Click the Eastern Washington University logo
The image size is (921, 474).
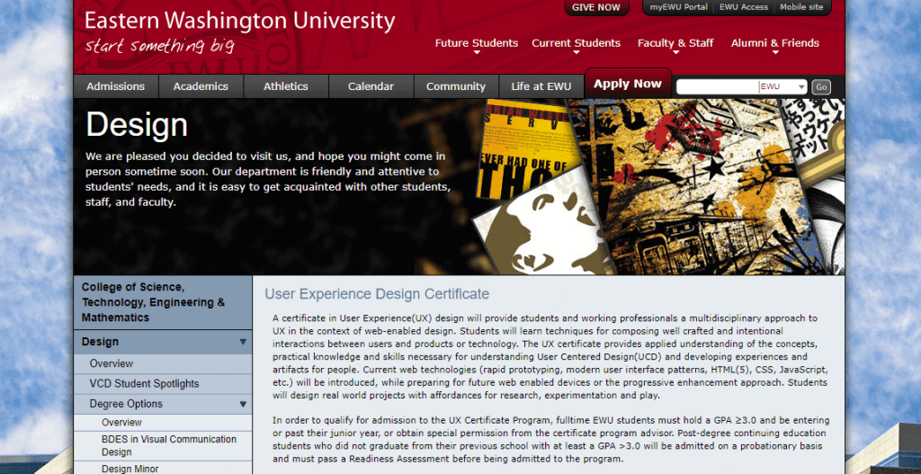[x=239, y=22]
